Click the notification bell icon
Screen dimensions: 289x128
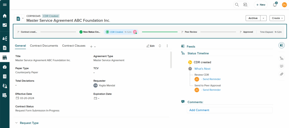[275, 5]
